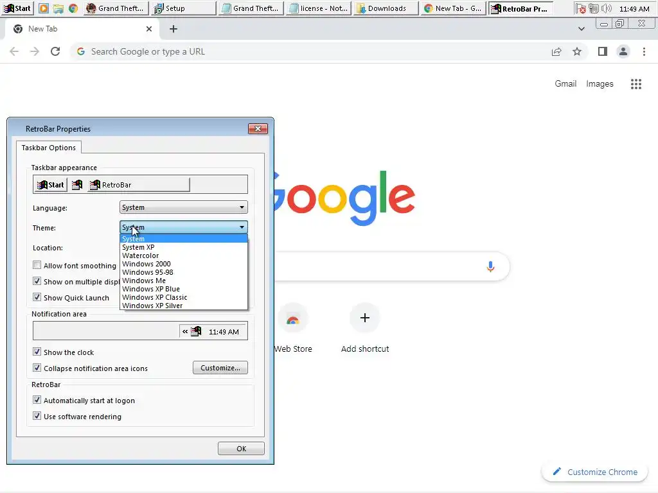Toggle Show the clock checkbox

click(x=37, y=352)
